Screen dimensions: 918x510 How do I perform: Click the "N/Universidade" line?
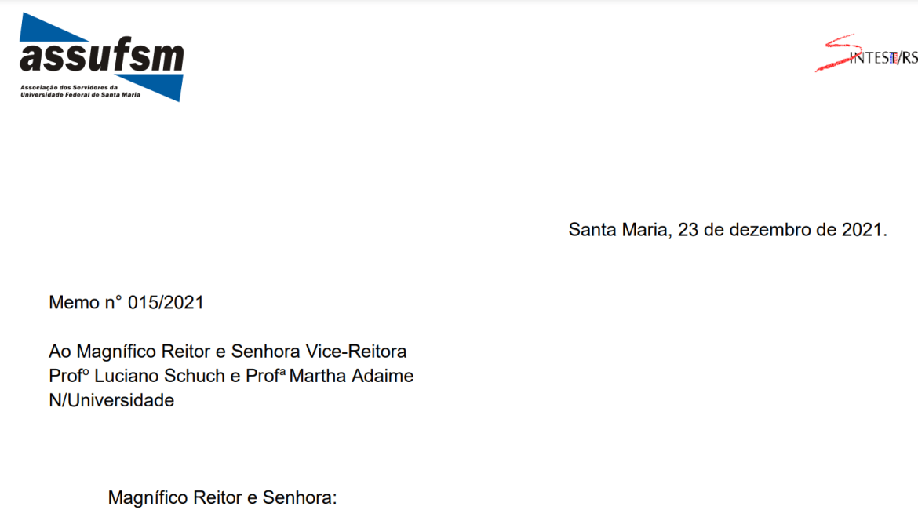[111, 400]
